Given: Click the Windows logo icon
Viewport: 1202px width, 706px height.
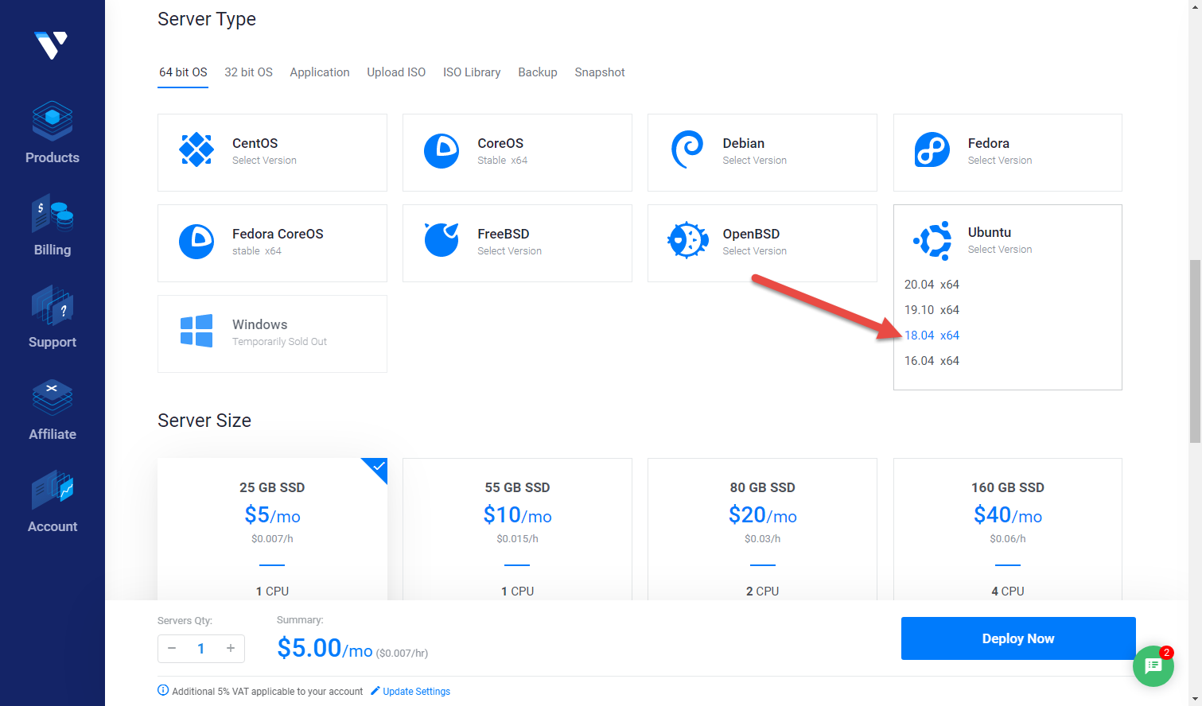Looking at the screenshot, I should tap(196, 331).
